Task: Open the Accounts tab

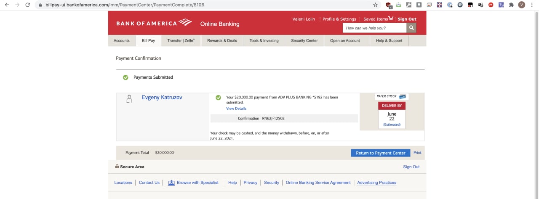Action: click(122, 41)
